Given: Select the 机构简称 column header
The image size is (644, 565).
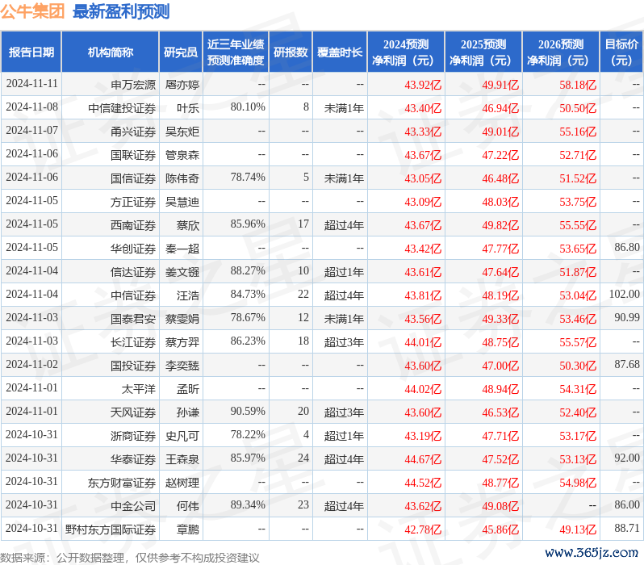Looking at the screenshot, I should pyautogui.click(x=110, y=52).
